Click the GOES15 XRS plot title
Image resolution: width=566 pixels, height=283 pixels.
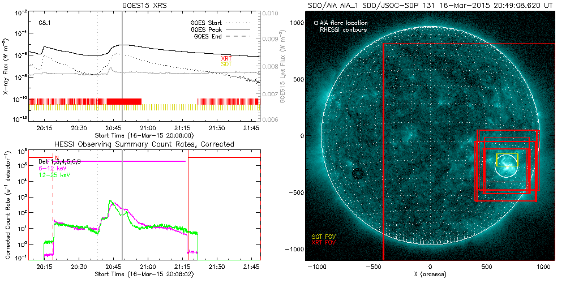[x=145, y=5]
